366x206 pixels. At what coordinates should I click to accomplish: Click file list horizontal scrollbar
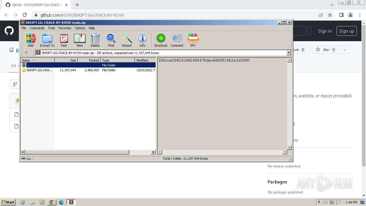[77, 152]
